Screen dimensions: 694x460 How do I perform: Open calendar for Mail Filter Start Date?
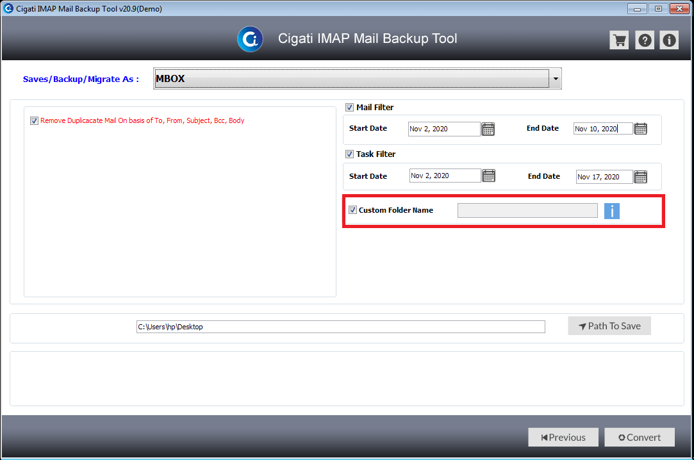[488, 129]
